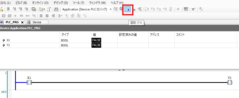
Task: Click the insert parallel branch upward icon
Action: click(79, 15)
